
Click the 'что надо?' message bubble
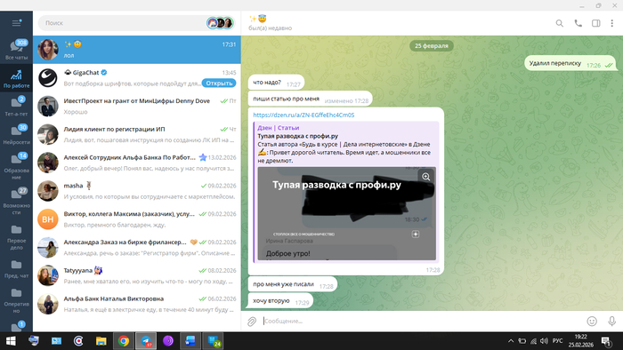(x=277, y=83)
